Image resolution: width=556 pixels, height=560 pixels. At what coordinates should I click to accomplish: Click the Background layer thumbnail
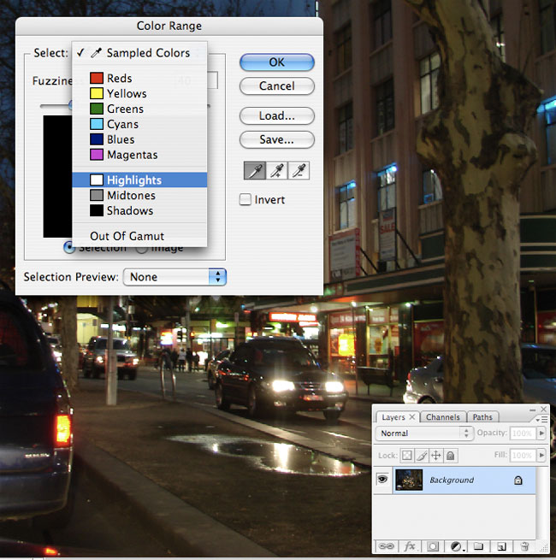409,480
